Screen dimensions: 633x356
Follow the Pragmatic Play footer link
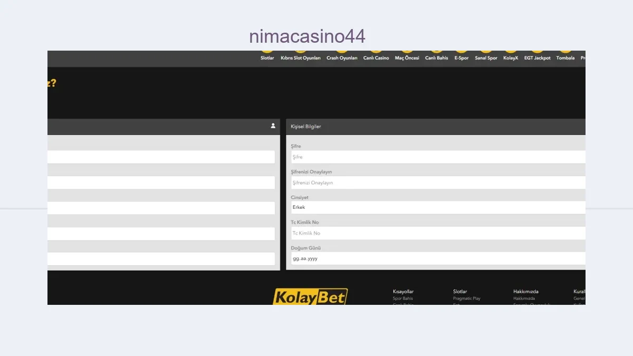click(467, 299)
